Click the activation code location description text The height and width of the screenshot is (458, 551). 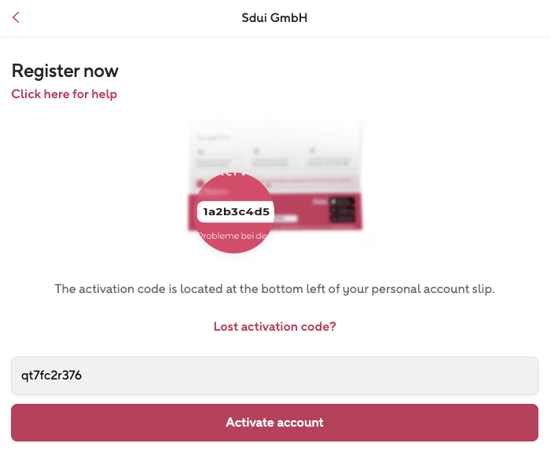(274, 289)
